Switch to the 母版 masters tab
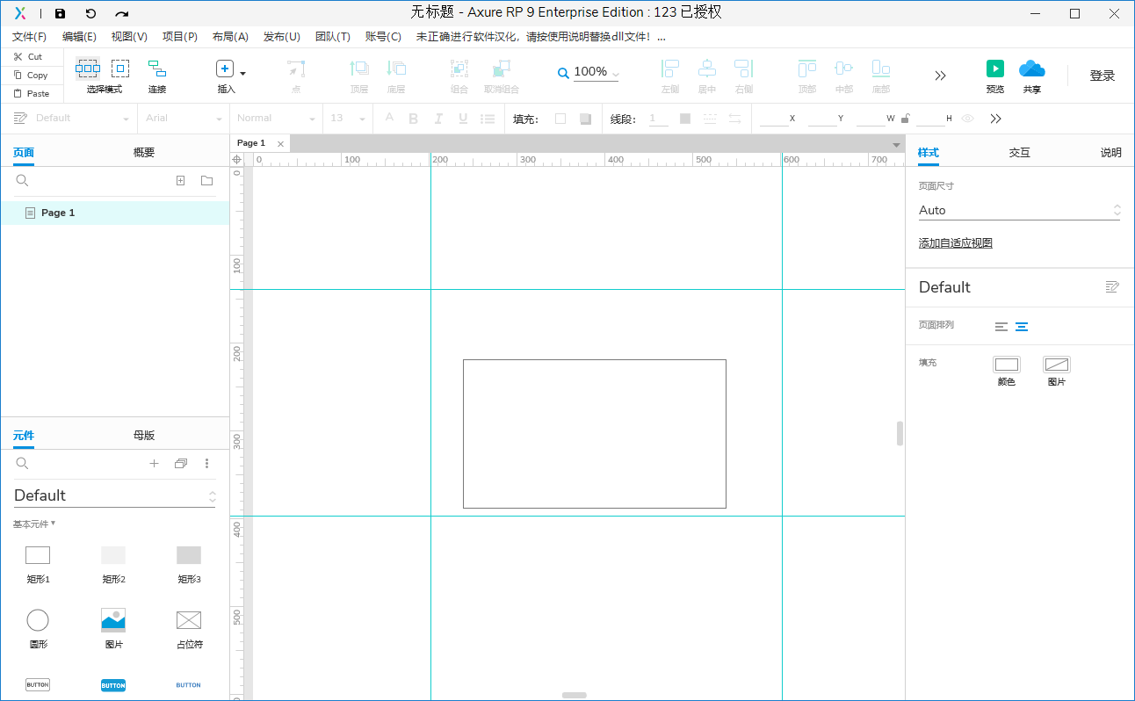The image size is (1135, 701). [144, 435]
